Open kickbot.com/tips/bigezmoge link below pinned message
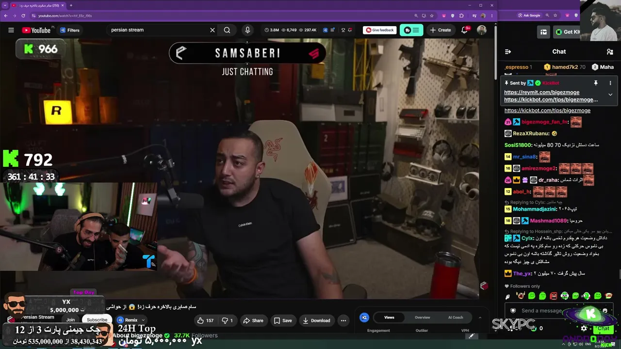Viewport: 621px width, 349px height. pos(547,111)
